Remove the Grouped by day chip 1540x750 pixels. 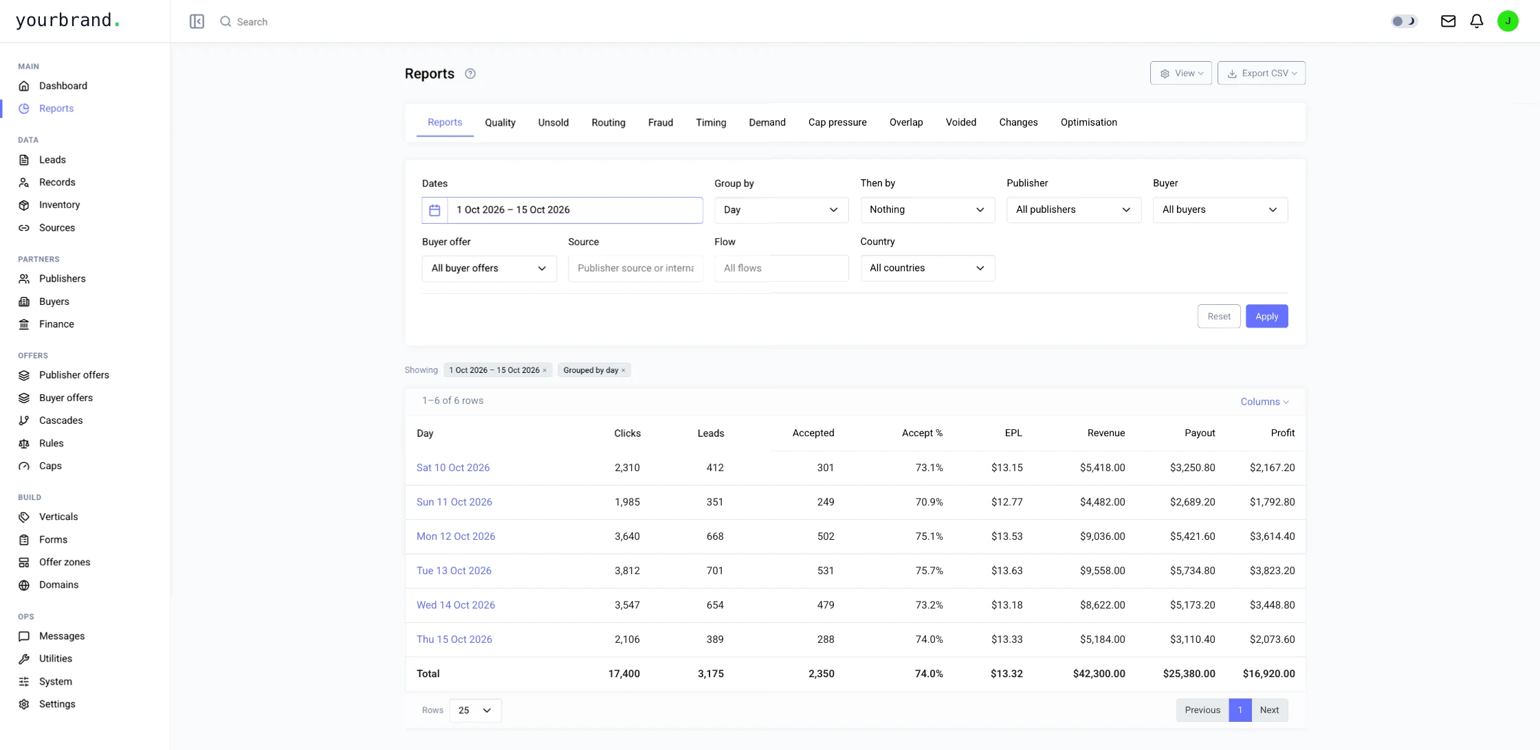click(x=624, y=370)
